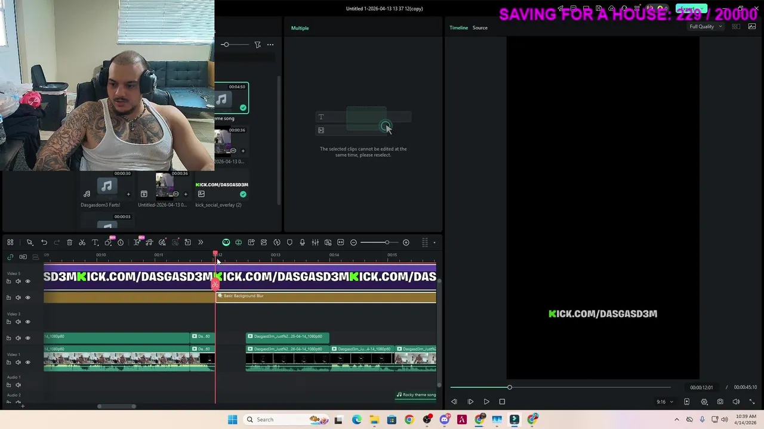This screenshot has width=764, height=429.
Task: Add text with the T tool
Action: 95,243
